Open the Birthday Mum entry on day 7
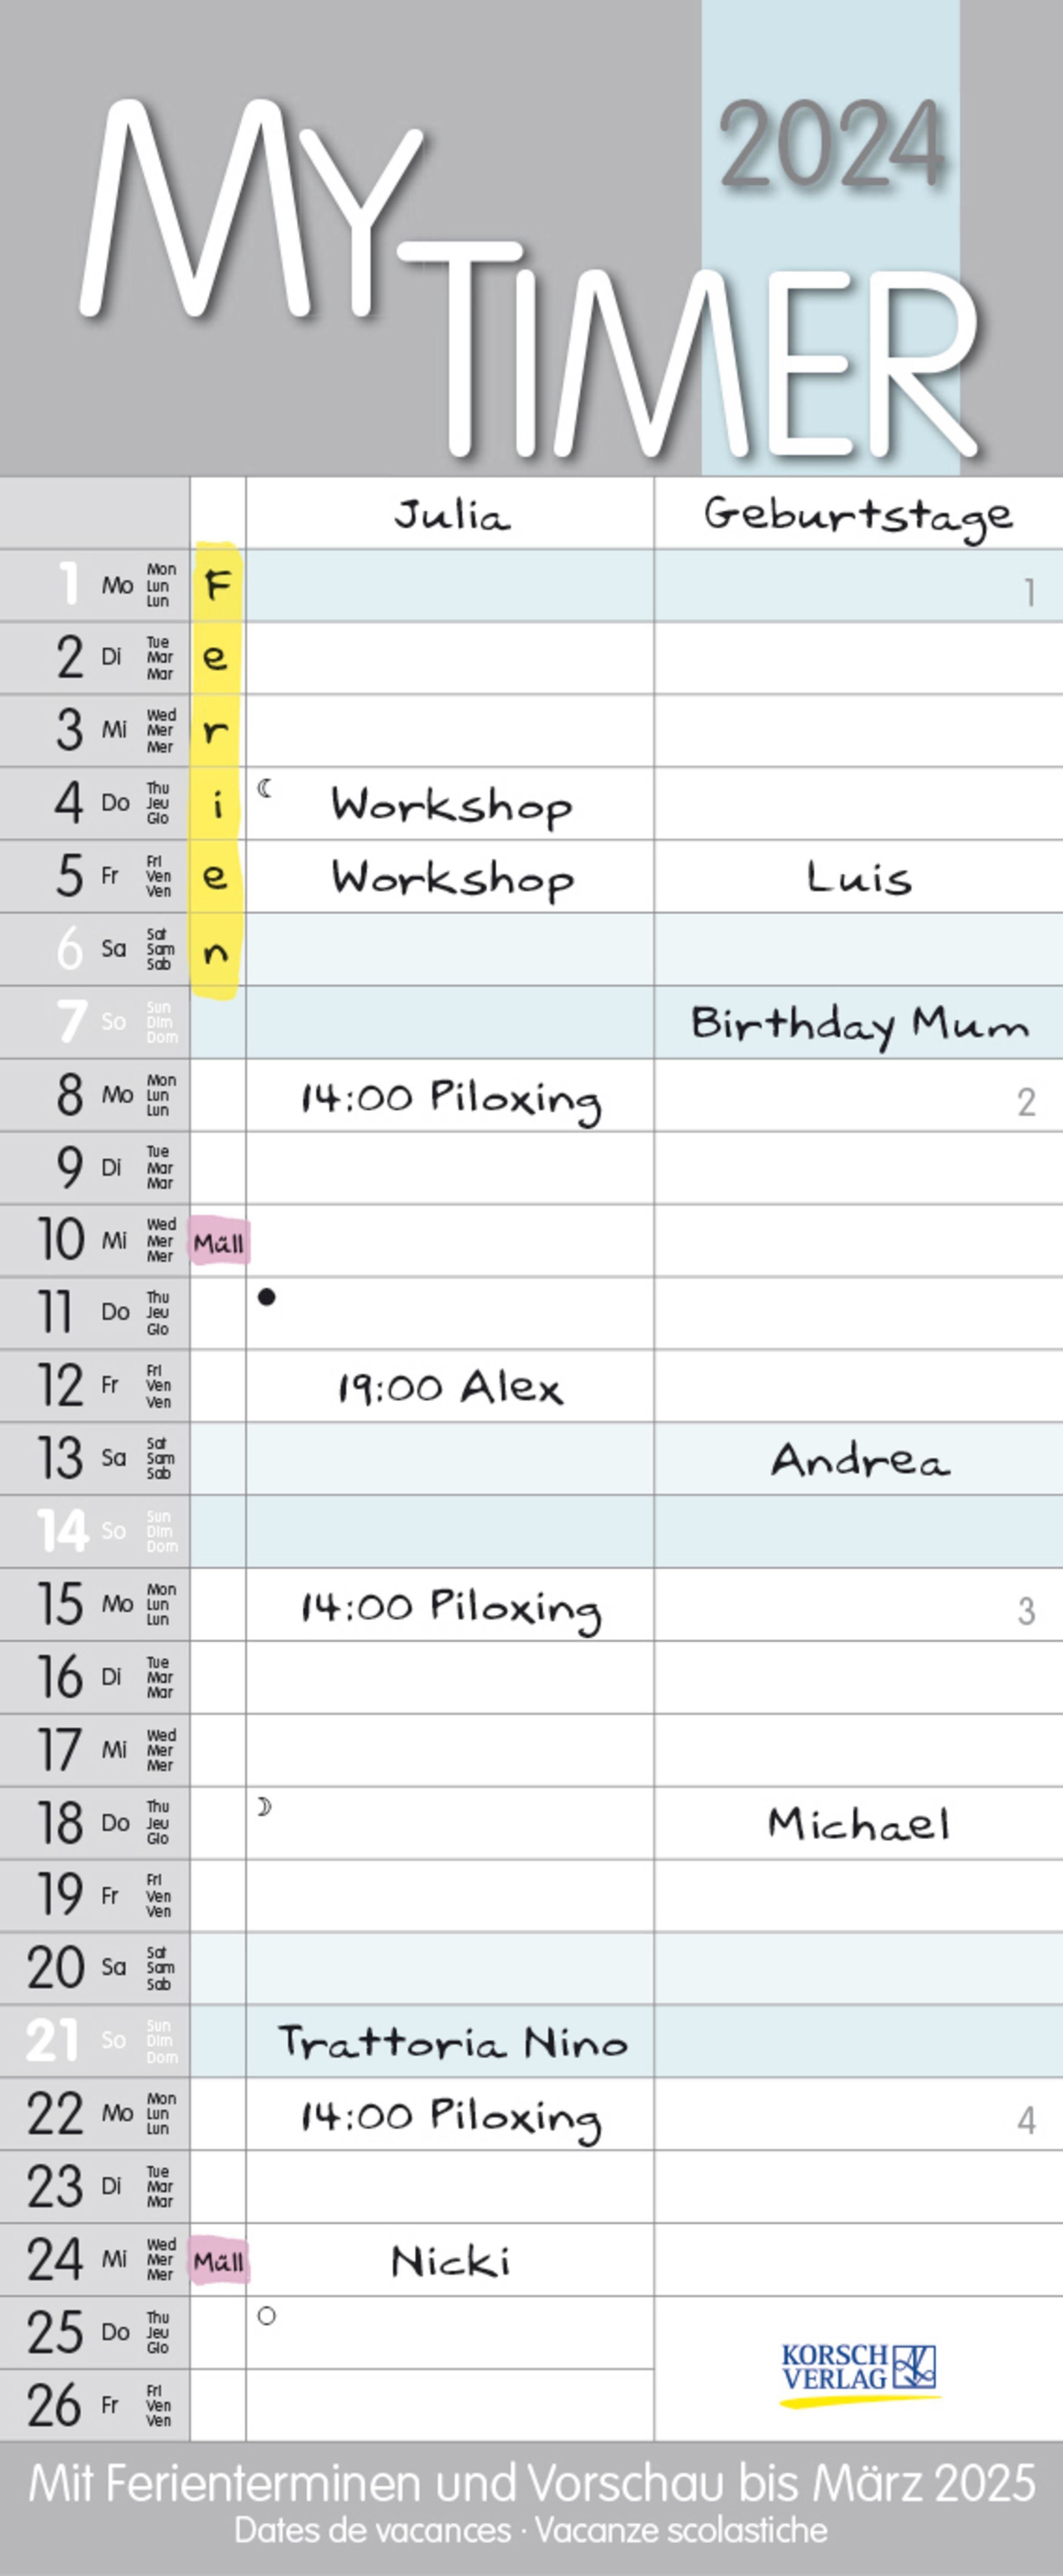 (859, 1024)
